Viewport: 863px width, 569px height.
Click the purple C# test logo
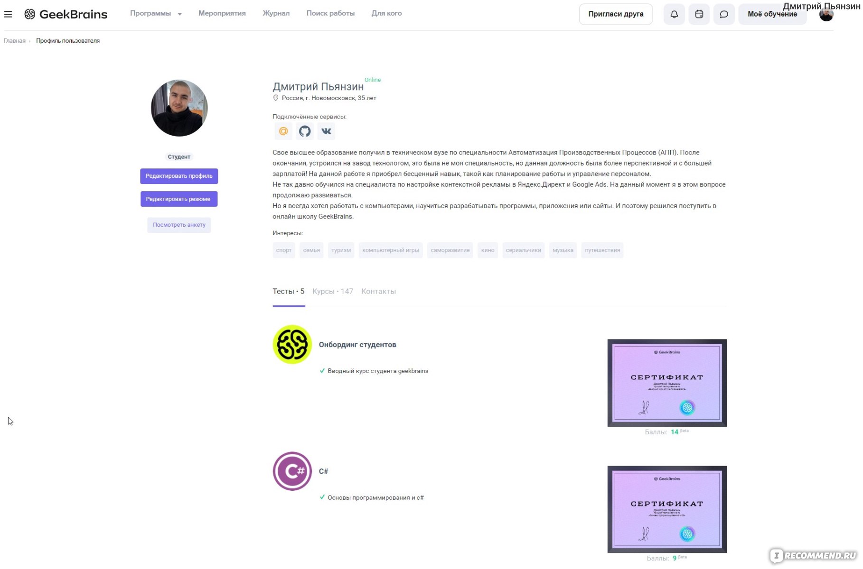[x=292, y=471]
